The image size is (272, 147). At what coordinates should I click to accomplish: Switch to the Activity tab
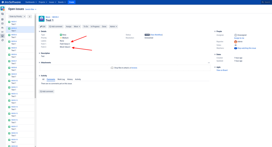[78, 79]
